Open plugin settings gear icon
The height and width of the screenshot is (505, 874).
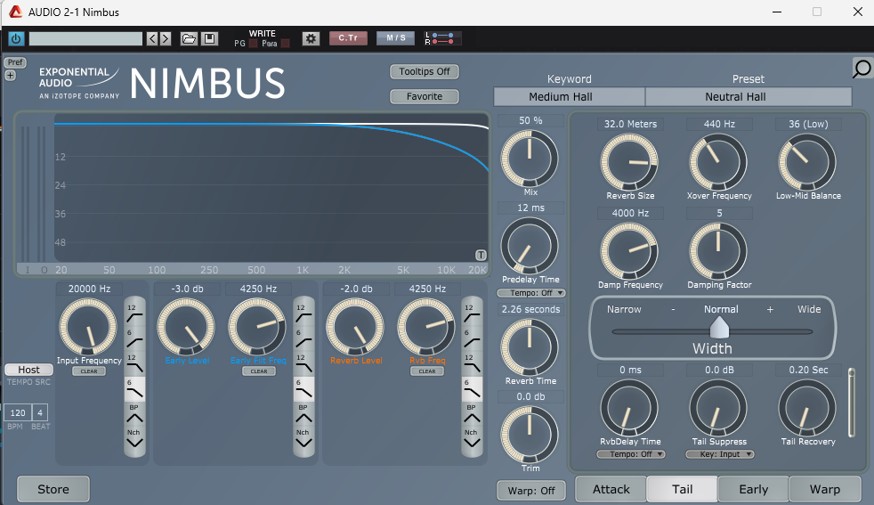coord(311,38)
